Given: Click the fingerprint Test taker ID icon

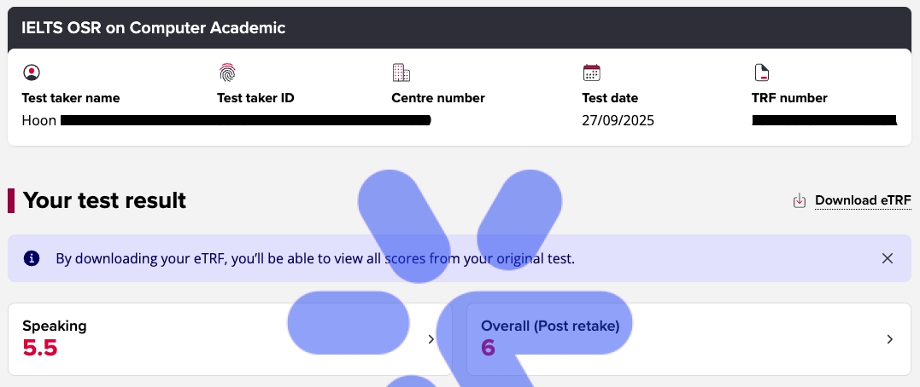Looking at the screenshot, I should (226, 72).
